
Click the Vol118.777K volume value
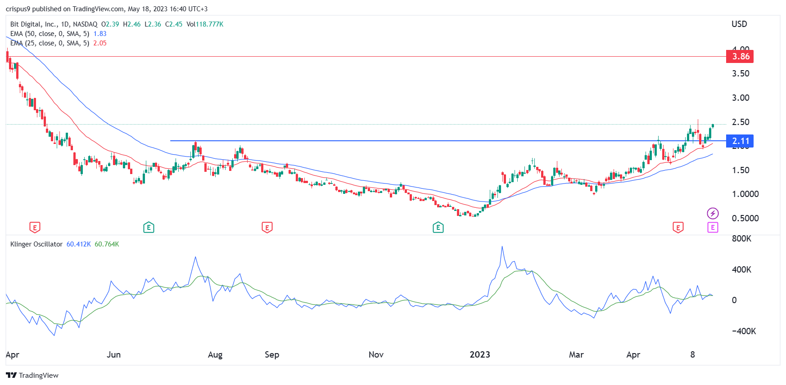205,24
